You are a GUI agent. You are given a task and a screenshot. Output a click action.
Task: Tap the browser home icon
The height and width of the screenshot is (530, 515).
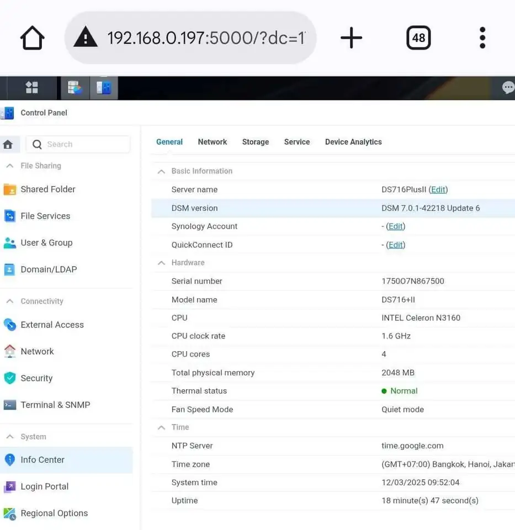click(x=32, y=38)
